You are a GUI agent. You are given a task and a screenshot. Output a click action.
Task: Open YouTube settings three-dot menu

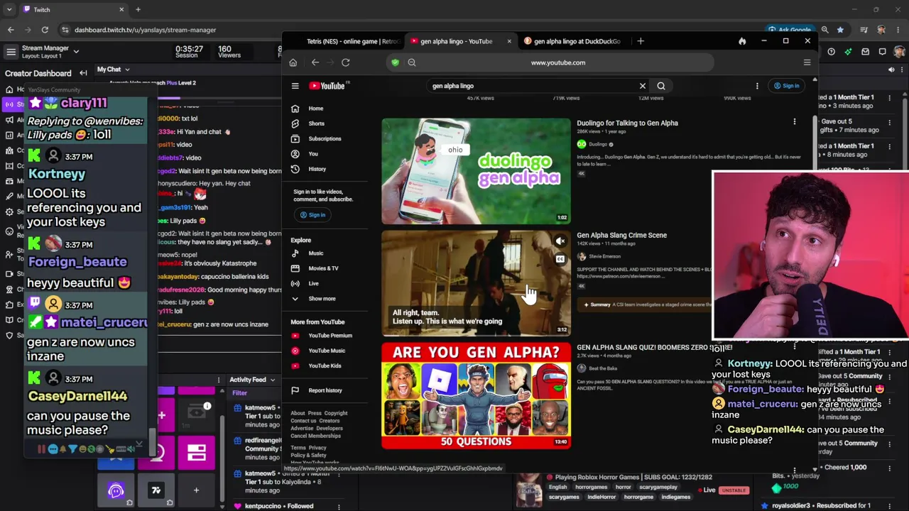click(757, 86)
